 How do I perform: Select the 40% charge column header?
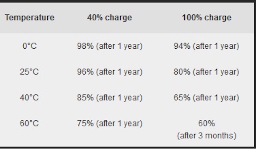[x=109, y=17]
